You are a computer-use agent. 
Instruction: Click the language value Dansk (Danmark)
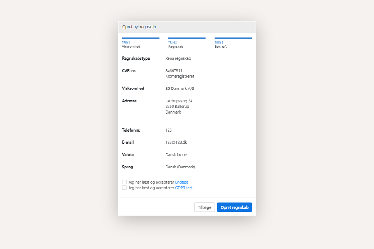(180, 167)
